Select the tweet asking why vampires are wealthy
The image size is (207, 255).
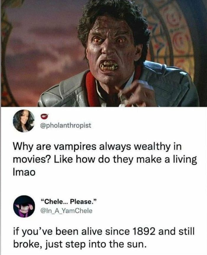(105, 159)
